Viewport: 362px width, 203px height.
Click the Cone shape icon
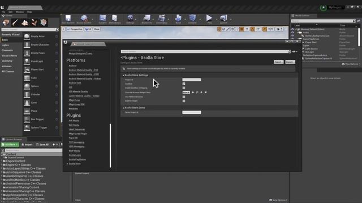pos(27,103)
